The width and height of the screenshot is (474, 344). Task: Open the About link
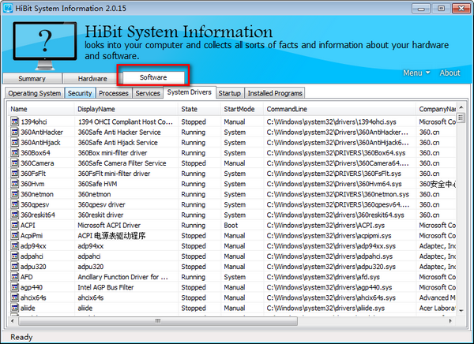450,73
